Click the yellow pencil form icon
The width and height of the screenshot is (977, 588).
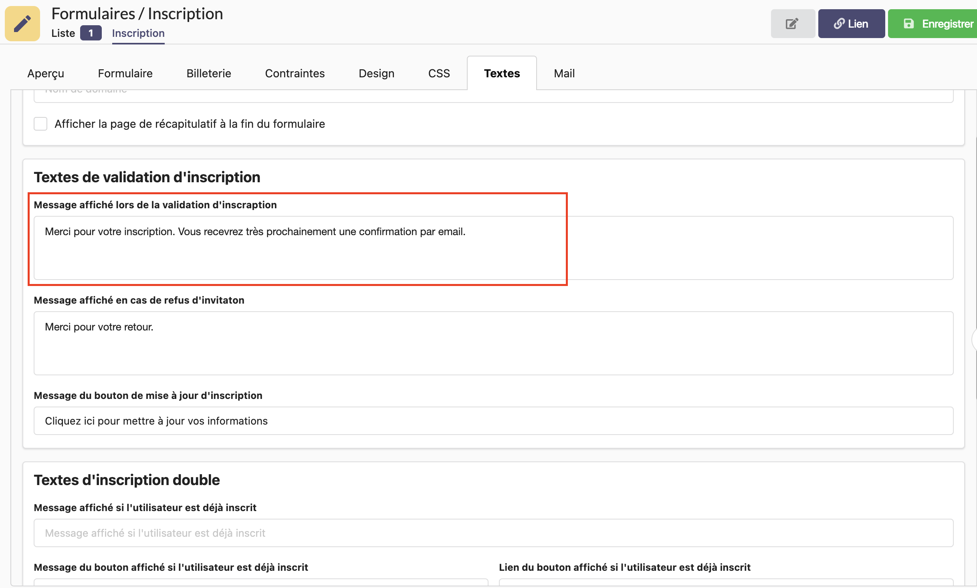22,24
